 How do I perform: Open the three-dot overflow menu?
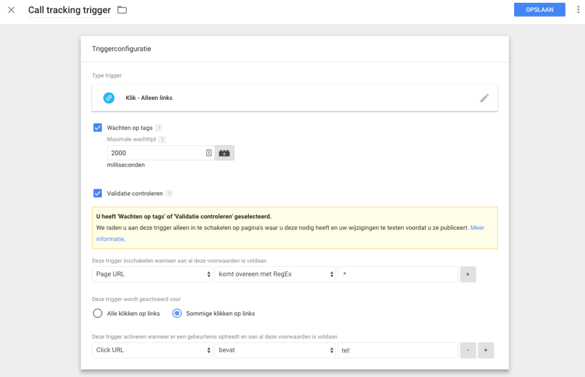[x=576, y=10]
